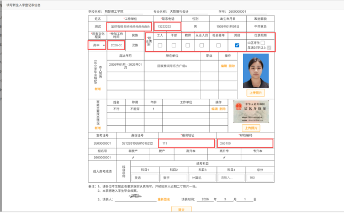344x213 pixels.
Task: Click the 提交 button
Action: pos(181,209)
